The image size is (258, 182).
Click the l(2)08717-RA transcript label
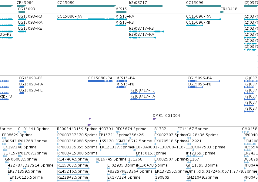[x=142, y=35]
